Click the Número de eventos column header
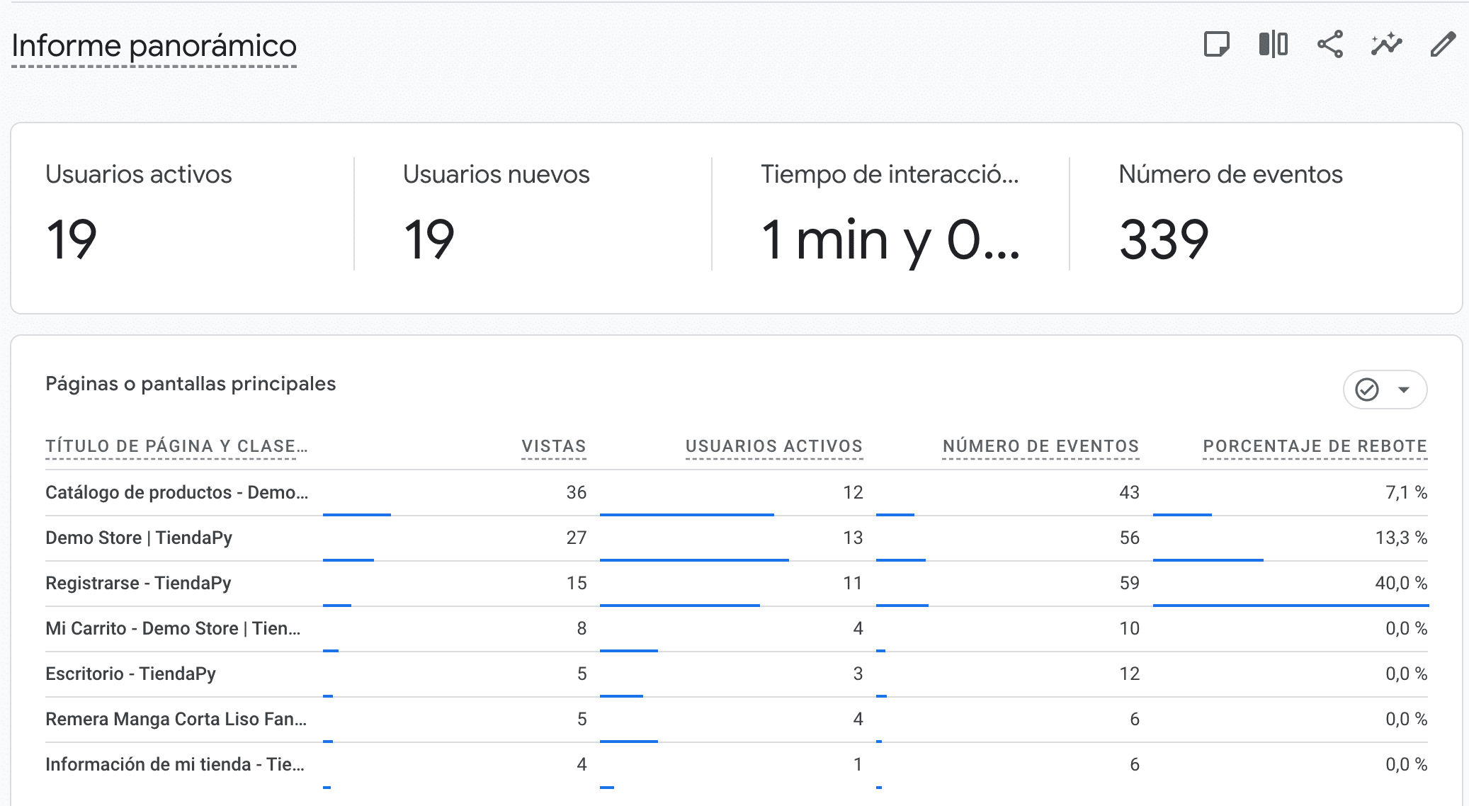Image resolution: width=1469 pixels, height=806 pixels. click(1040, 446)
